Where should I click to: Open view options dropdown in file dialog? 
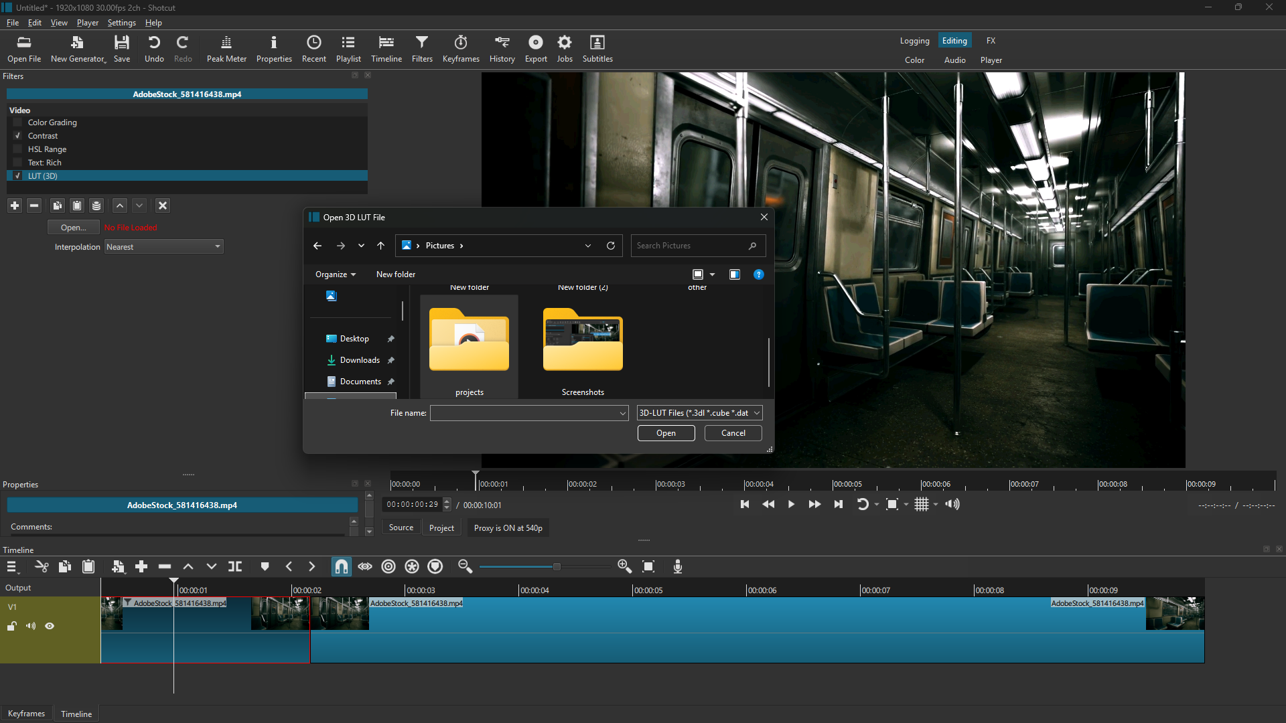pos(712,274)
